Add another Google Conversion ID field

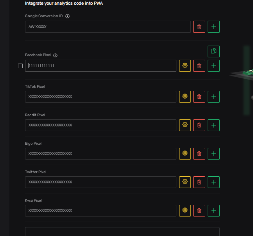(x=214, y=27)
